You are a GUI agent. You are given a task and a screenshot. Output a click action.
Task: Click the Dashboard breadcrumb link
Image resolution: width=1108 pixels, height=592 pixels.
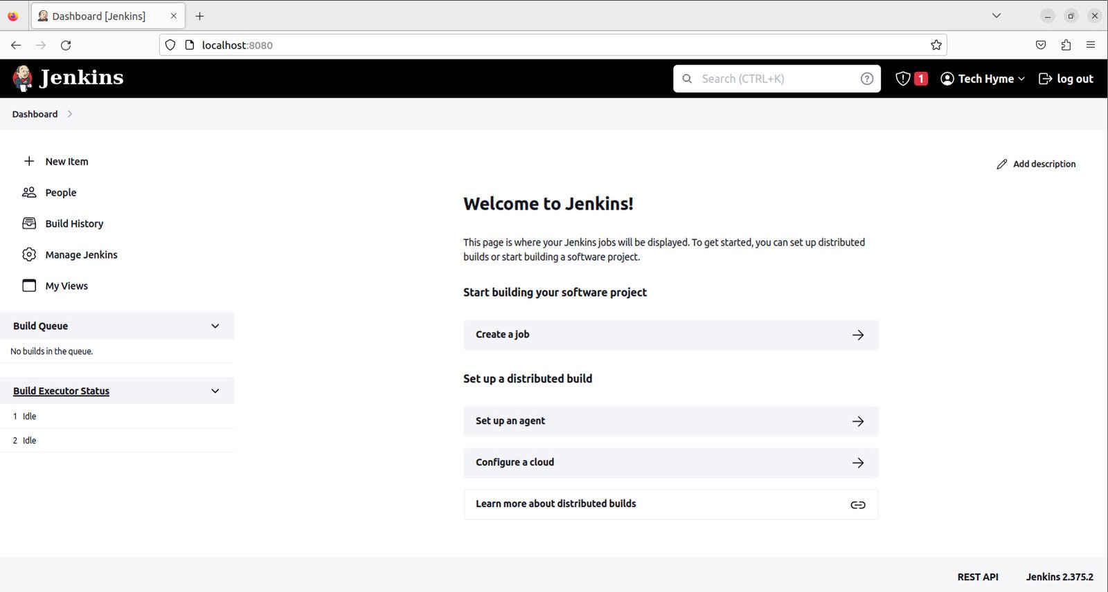[x=35, y=114]
